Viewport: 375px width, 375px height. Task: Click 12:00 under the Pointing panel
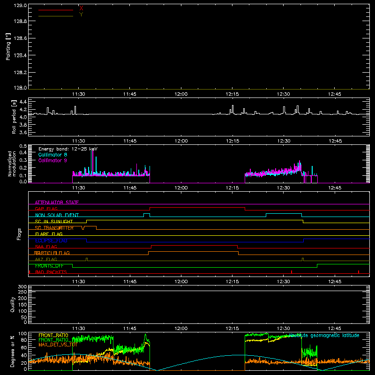[x=181, y=94]
